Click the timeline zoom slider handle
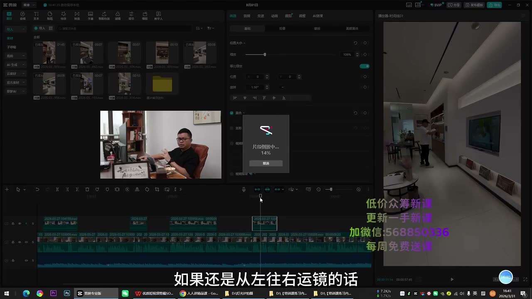Screen dimensions: 532x299 click(x=331, y=189)
